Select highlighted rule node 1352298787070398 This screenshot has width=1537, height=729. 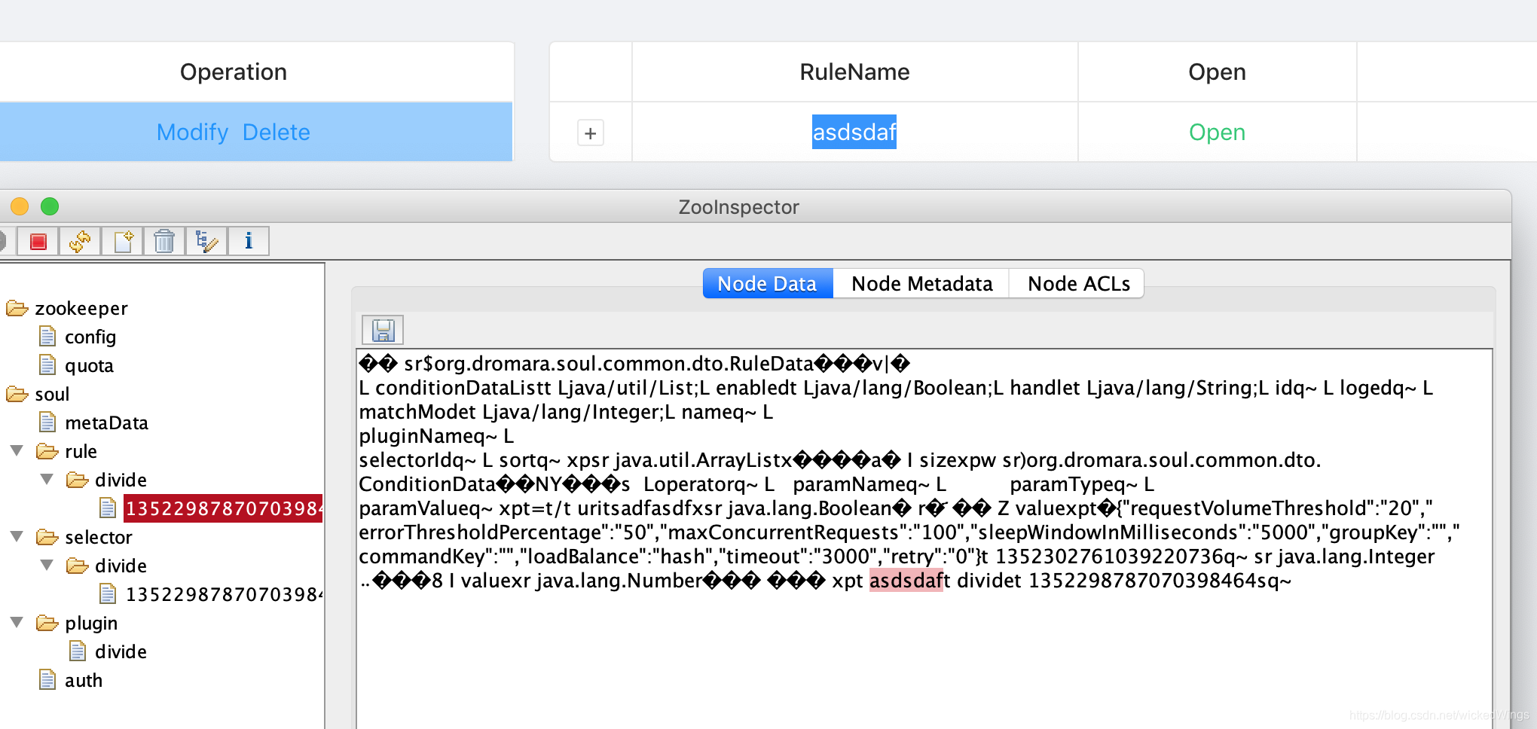coord(223,508)
